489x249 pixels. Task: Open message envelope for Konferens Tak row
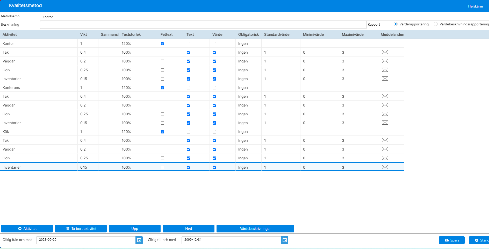[385, 96]
